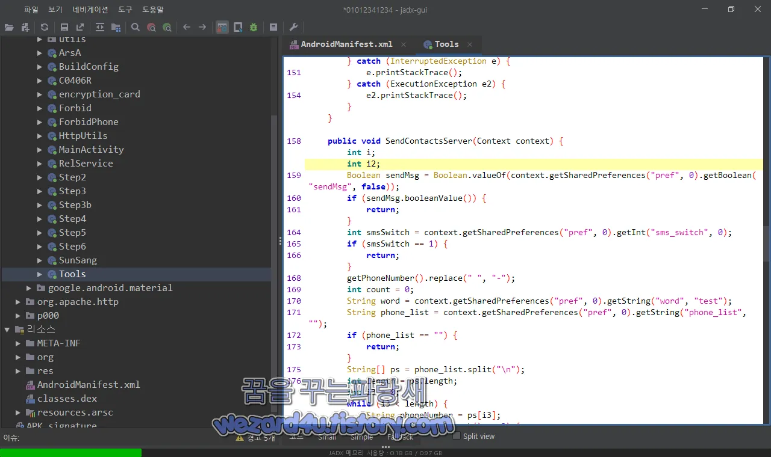771x457 pixels.
Task: Click the back navigation arrow
Action: (x=187, y=27)
